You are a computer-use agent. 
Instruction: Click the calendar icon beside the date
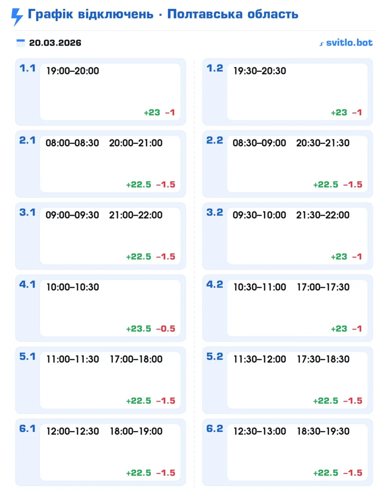click(21, 43)
